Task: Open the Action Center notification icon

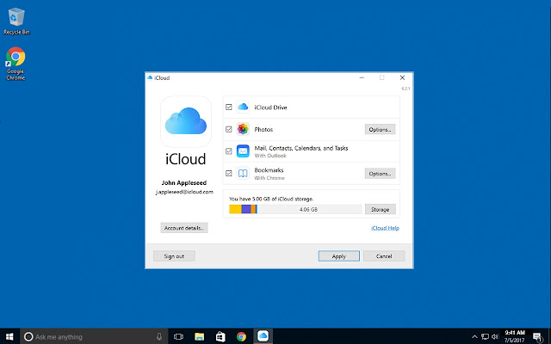Action: pos(537,336)
